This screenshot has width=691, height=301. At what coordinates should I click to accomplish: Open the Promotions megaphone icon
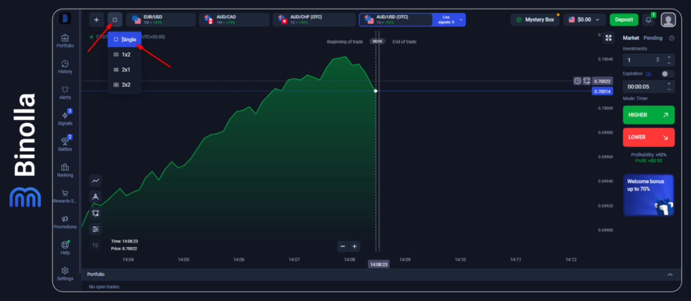[65, 219]
